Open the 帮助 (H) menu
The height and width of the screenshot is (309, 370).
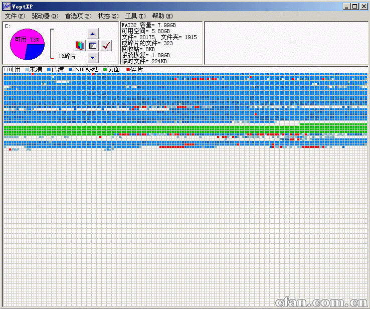click(162, 16)
